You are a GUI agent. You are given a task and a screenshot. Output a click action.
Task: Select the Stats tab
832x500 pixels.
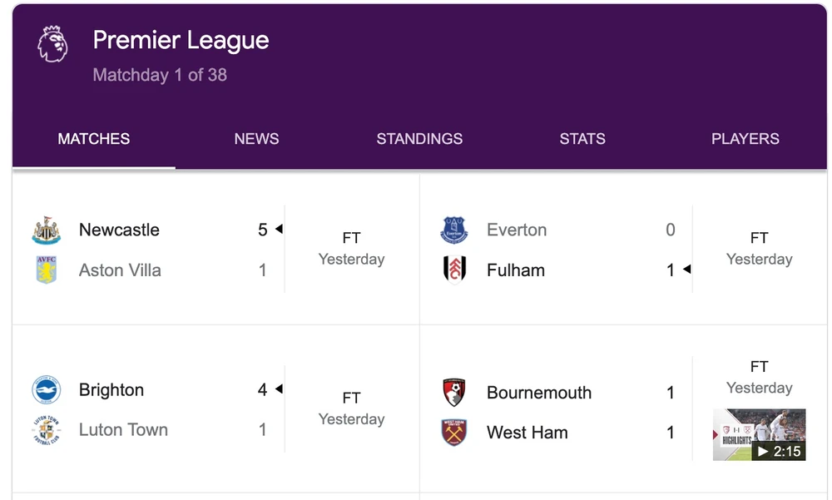582,139
